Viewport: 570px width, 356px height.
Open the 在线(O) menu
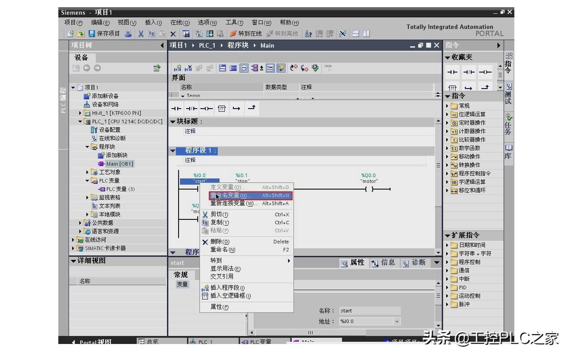(180, 23)
